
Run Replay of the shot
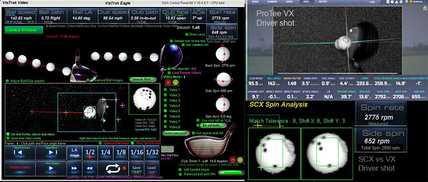pos(51,168)
